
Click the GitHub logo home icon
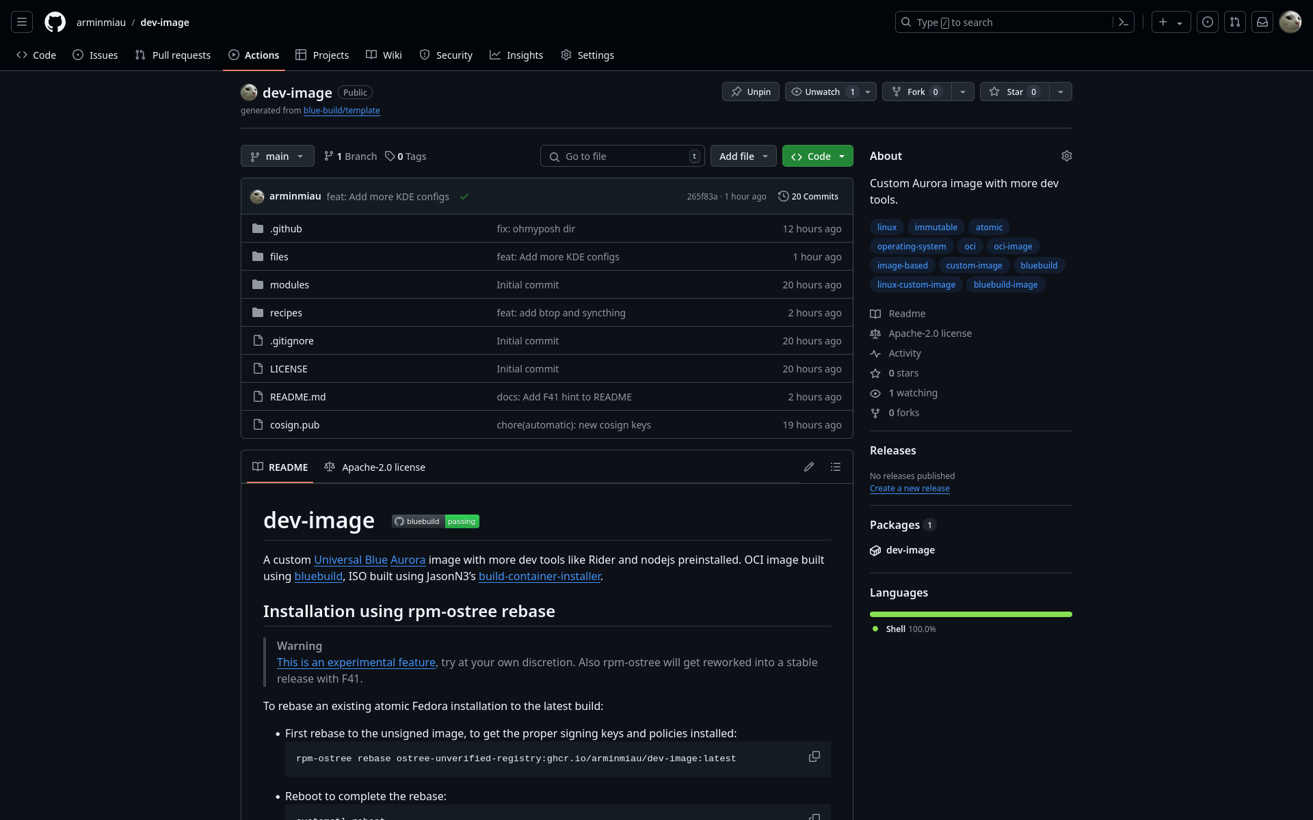click(x=55, y=22)
